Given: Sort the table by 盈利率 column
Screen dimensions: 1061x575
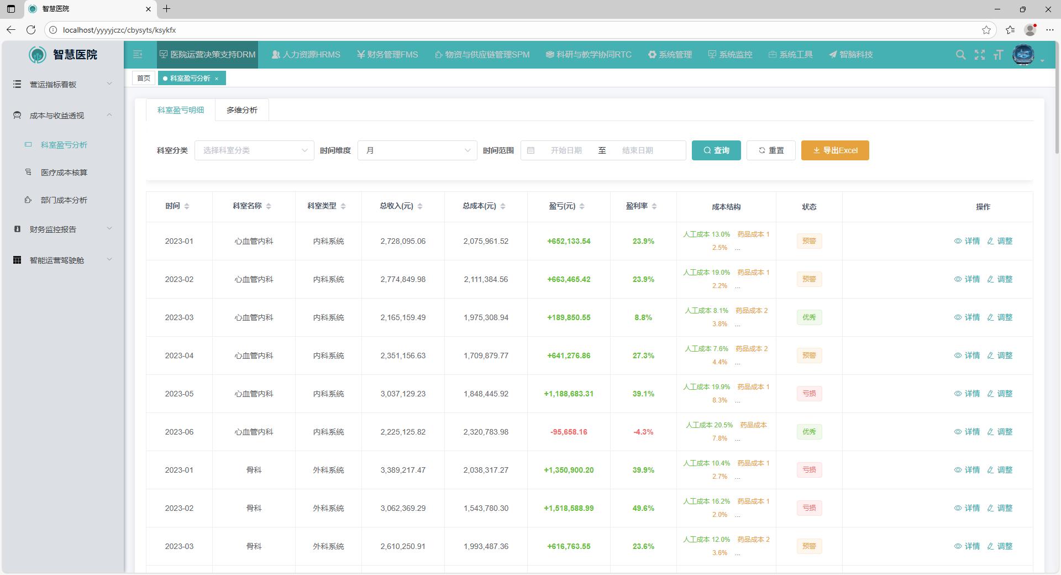Looking at the screenshot, I should point(654,206).
